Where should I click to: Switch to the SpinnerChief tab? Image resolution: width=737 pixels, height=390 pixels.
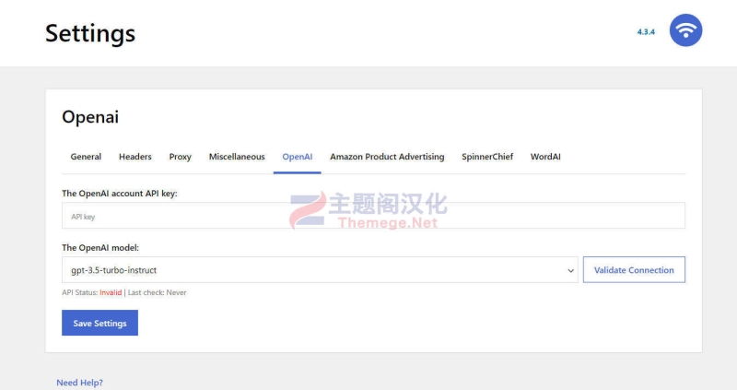click(487, 157)
